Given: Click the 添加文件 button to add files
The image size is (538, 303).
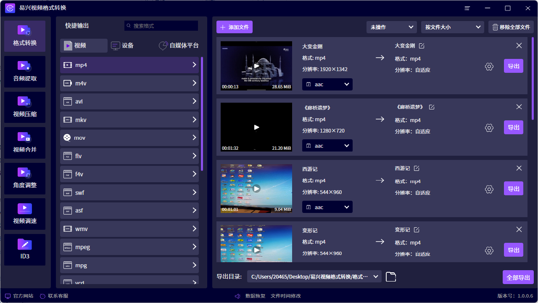Looking at the screenshot, I should 234,27.
